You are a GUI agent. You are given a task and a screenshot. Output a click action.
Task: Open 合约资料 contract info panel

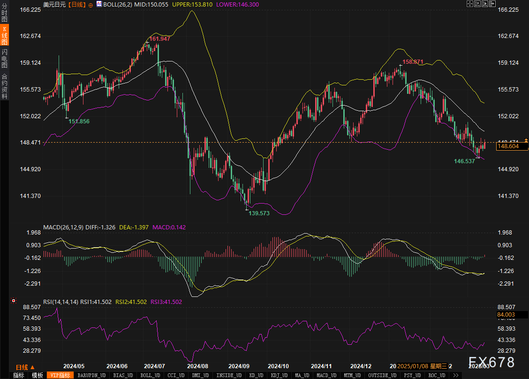[x=4, y=86]
